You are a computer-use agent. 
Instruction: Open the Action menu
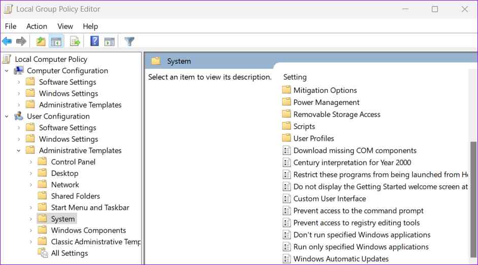pyautogui.click(x=37, y=26)
